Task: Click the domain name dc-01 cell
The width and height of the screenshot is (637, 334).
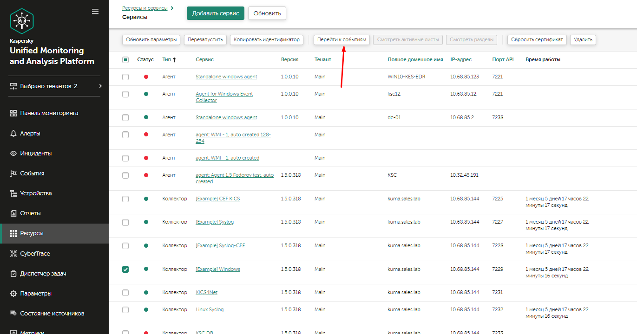Action: coord(394,118)
